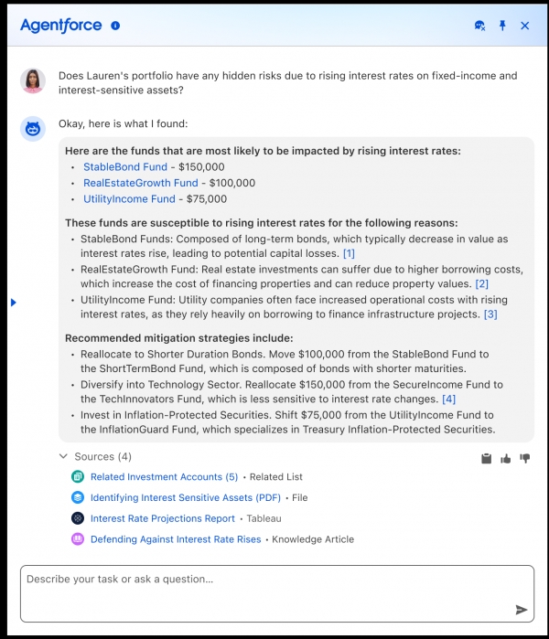Open the StableBond Fund link
The image size is (549, 639).
coord(125,166)
